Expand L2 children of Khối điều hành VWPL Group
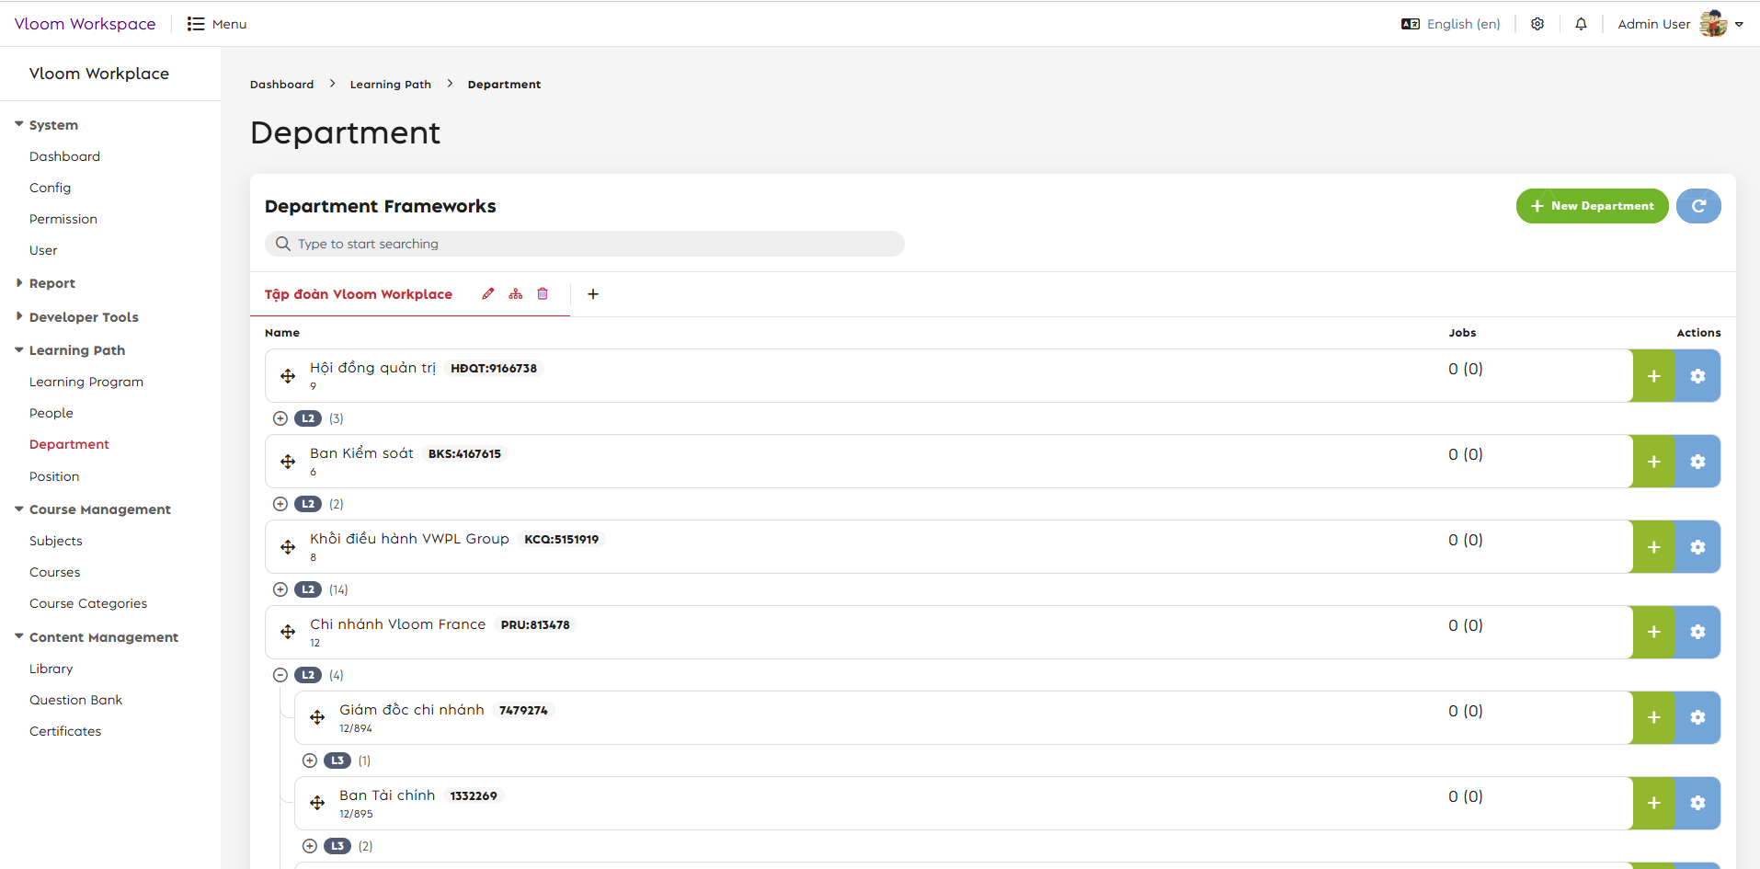 click(x=280, y=589)
